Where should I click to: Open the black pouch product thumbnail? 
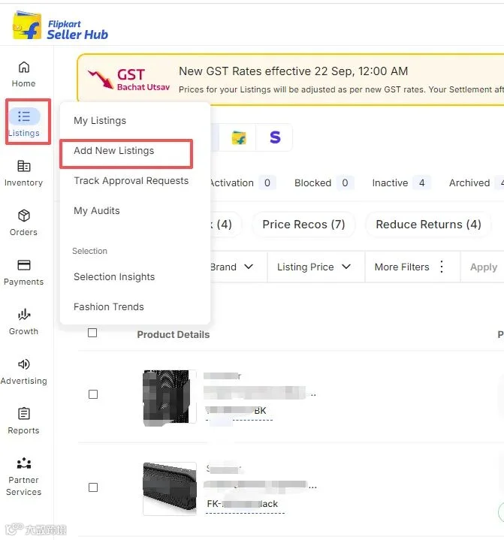170,488
